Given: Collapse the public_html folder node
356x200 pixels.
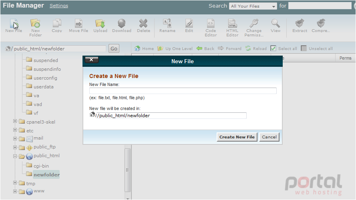Looking at the screenshot, I should coord(15,156).
